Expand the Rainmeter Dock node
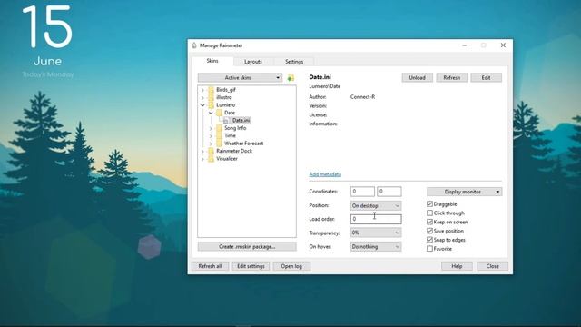The image size is (581, 327). [x=202, y=152]
